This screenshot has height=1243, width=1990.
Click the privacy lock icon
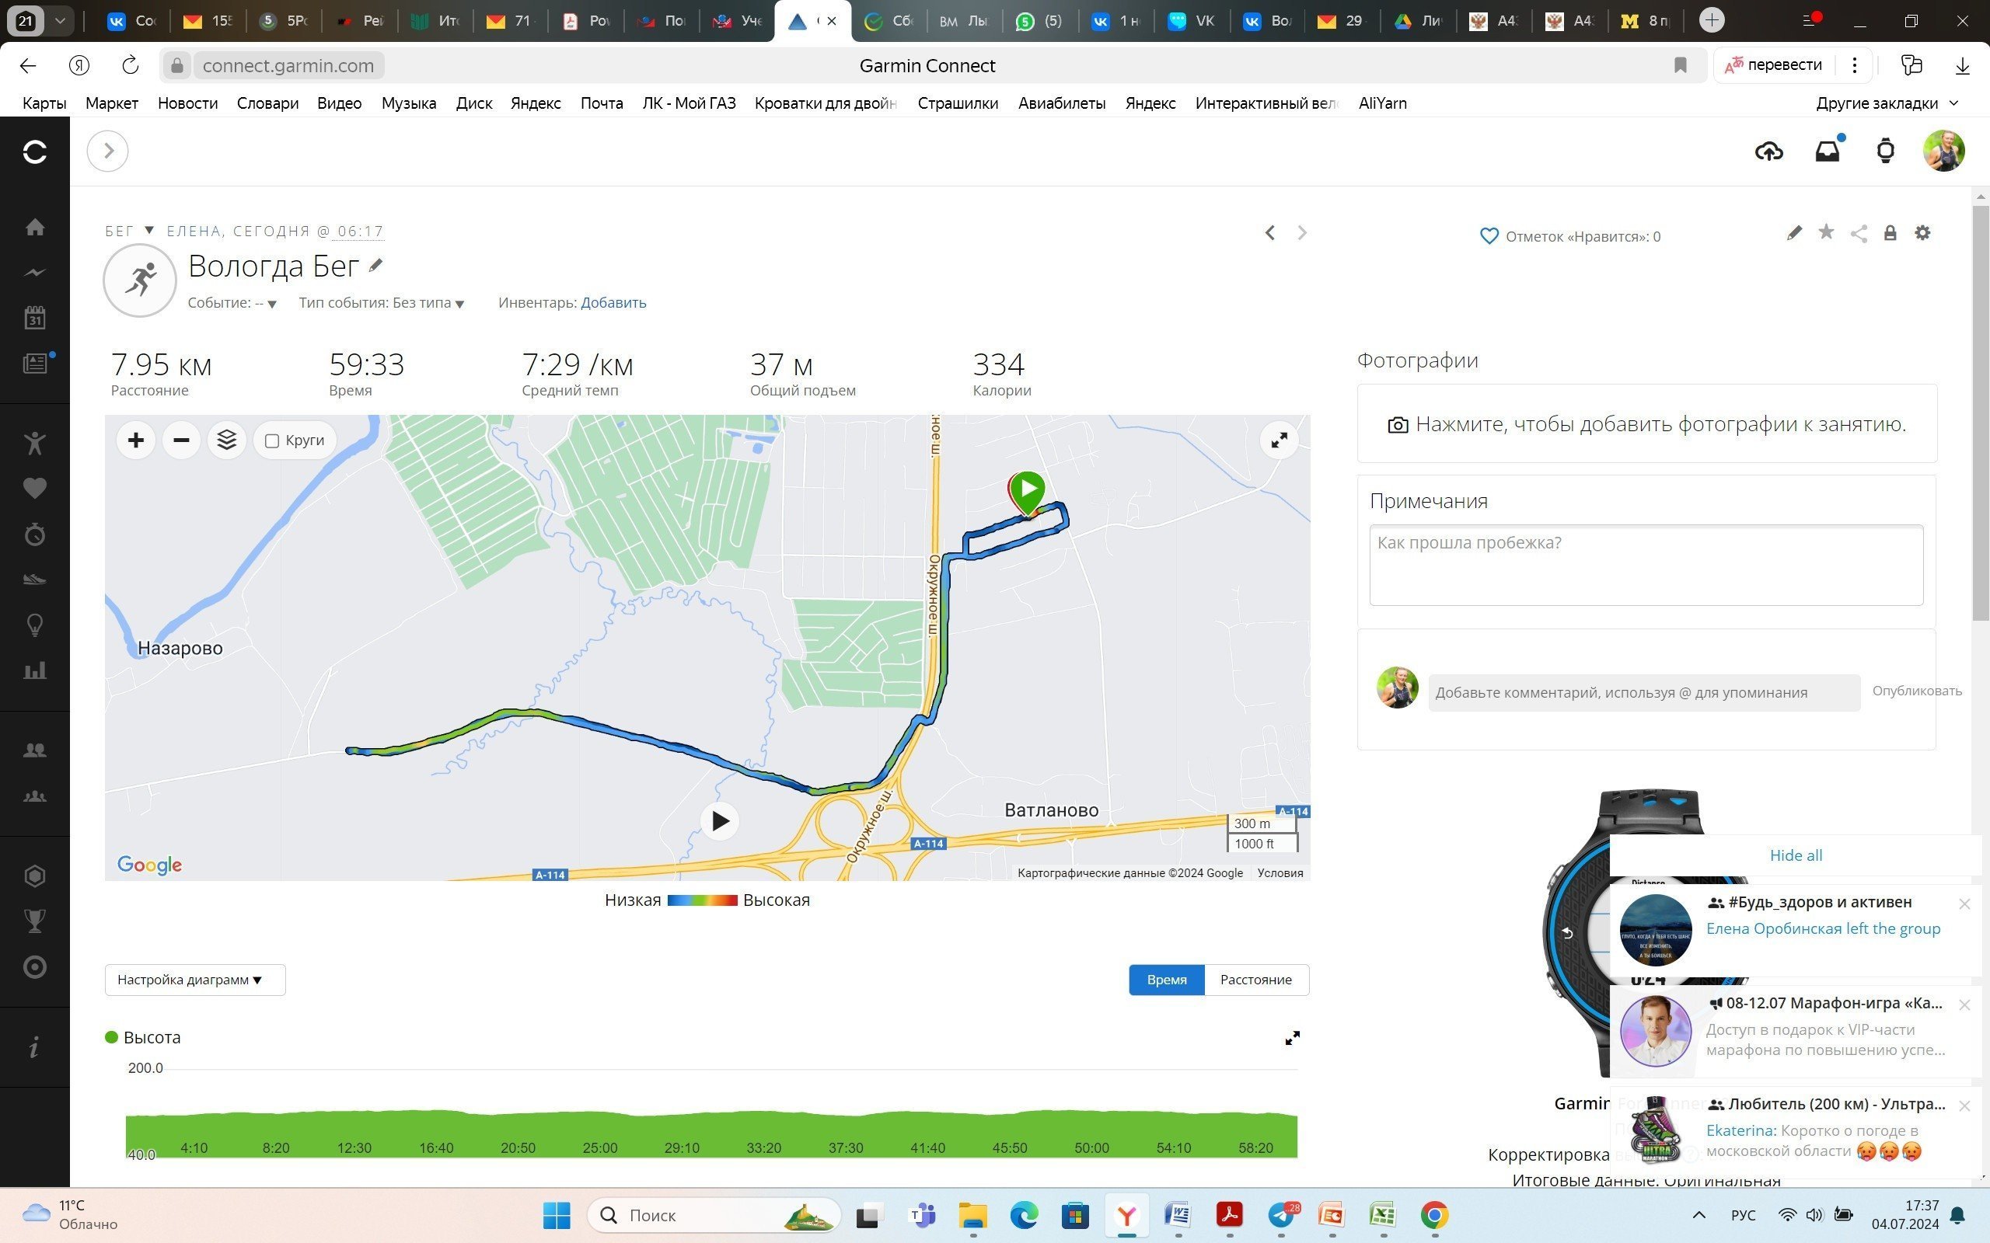1890,234
